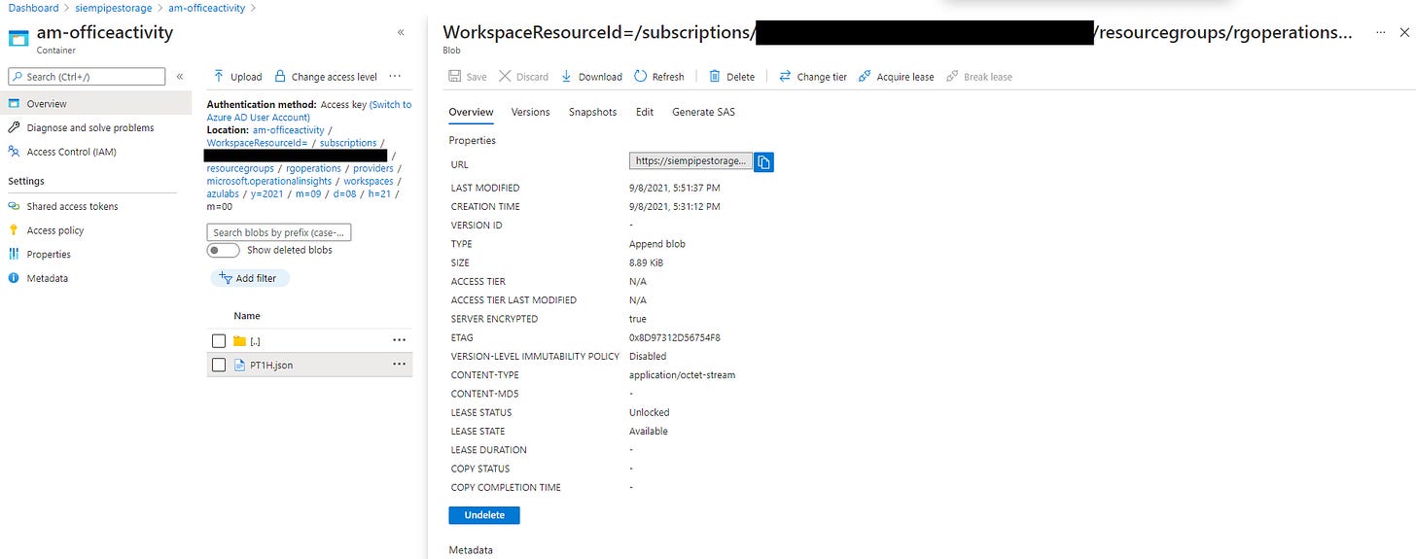
Task: Click the Name column header
Action: (247, 316)
